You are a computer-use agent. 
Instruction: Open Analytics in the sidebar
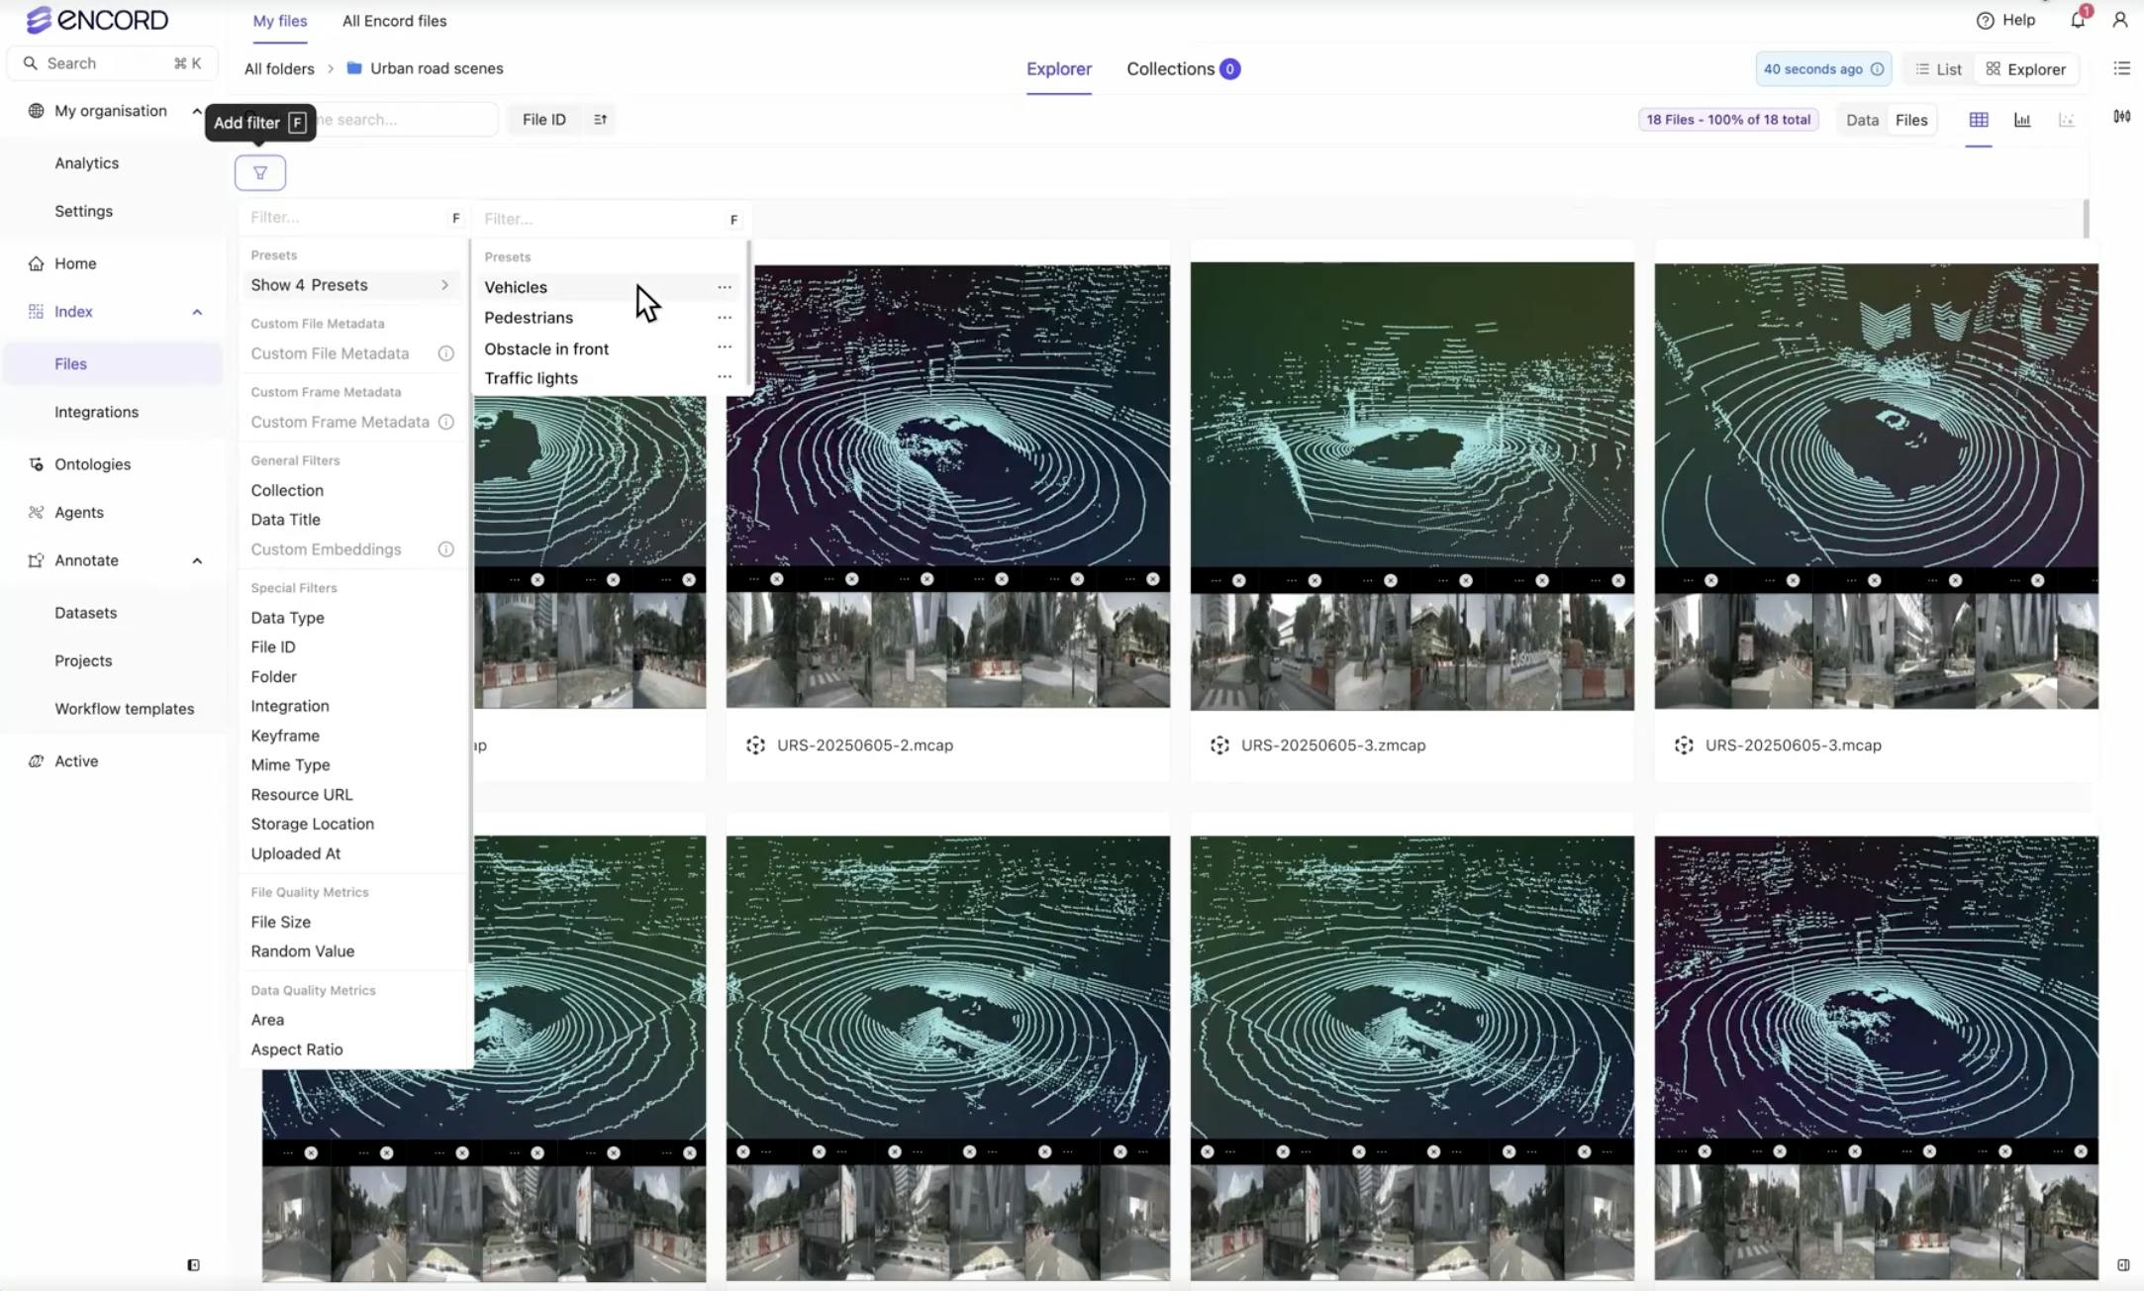(x=86, y=163)
